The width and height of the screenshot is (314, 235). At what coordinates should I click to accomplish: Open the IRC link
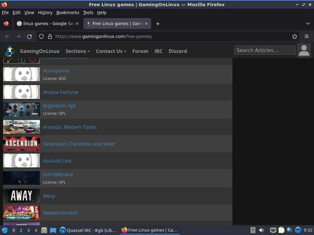point(158,51)
